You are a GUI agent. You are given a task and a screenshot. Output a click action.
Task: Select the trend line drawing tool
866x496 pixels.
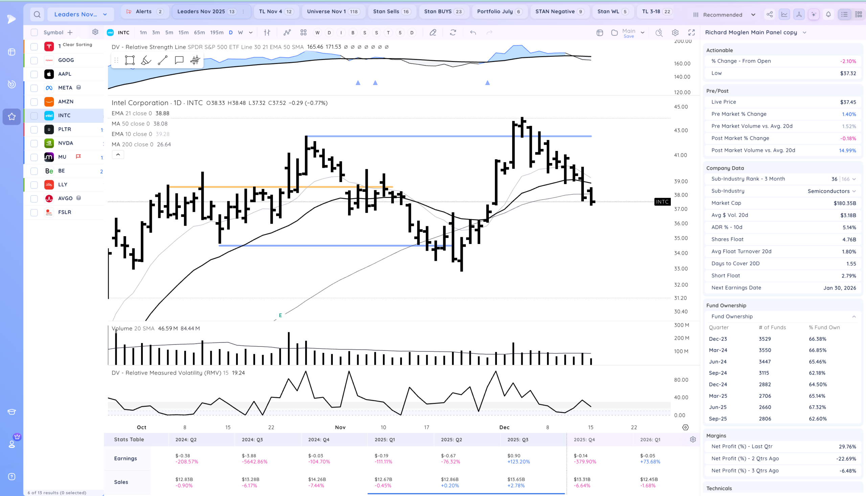163,60
